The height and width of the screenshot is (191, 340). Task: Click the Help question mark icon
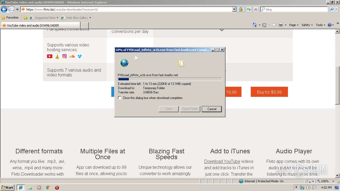click(x=330, y=25)
